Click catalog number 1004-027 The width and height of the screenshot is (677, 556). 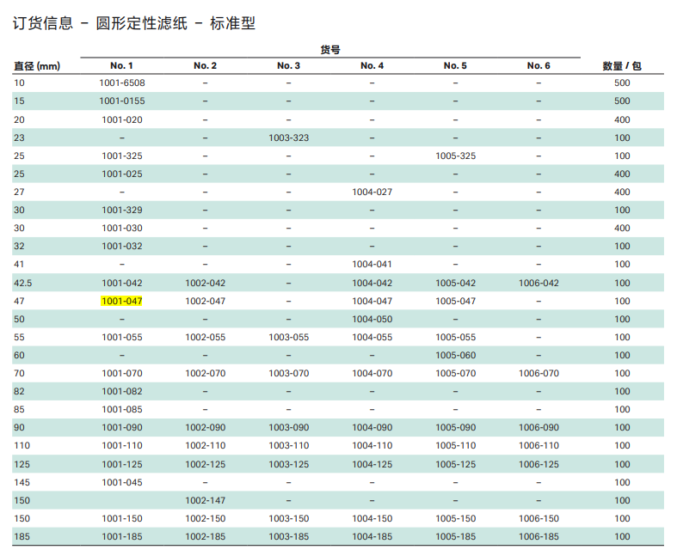[x=372, y=192]
